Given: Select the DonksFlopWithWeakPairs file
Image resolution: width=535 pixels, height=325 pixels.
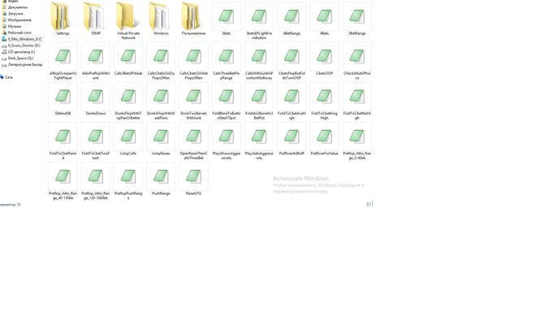Looking at the screenshot, I should [161, 101].
